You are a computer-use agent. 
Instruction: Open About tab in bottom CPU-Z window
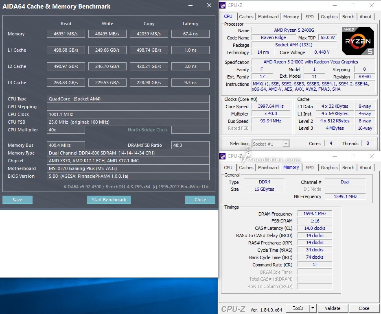coord(366,167)
